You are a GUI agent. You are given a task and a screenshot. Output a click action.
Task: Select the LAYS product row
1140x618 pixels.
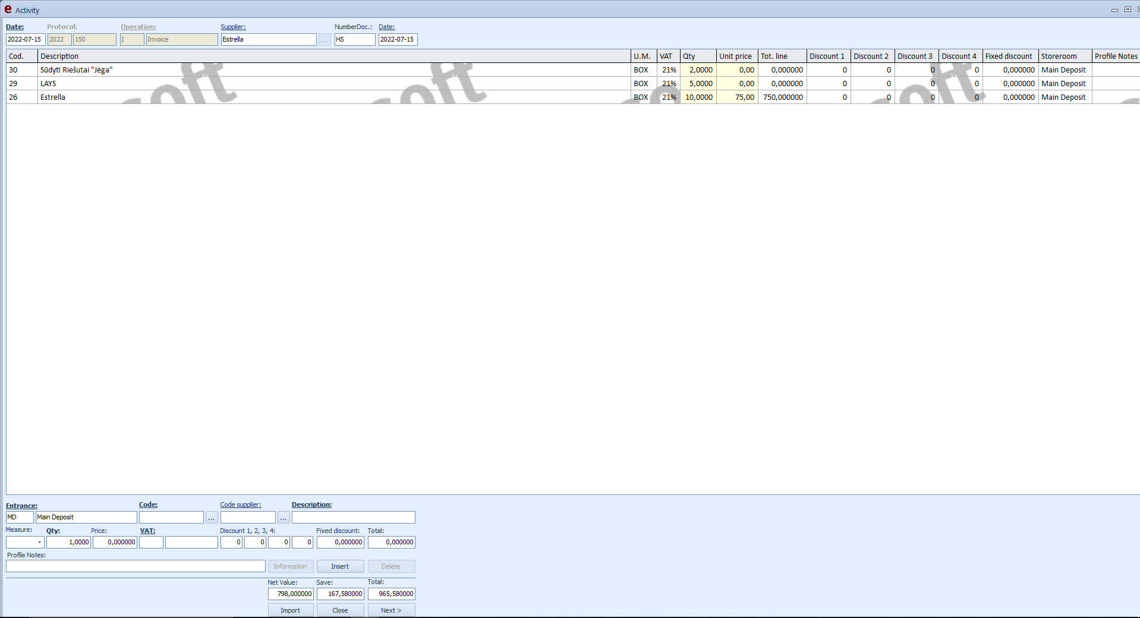[573, 84]
